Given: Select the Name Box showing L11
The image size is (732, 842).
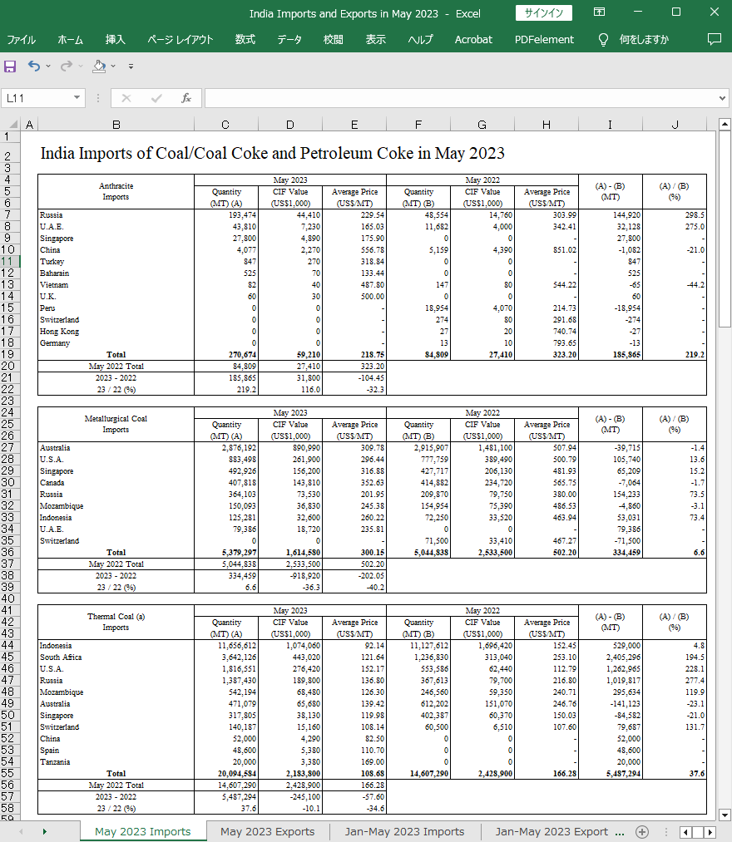Looking at the screenshot, I should 37,98.
